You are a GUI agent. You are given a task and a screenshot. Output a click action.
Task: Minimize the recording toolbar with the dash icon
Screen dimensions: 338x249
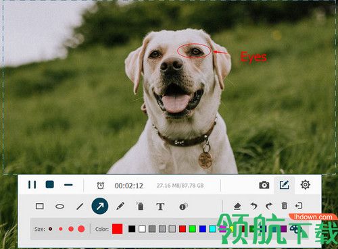[x=68, y=185]
